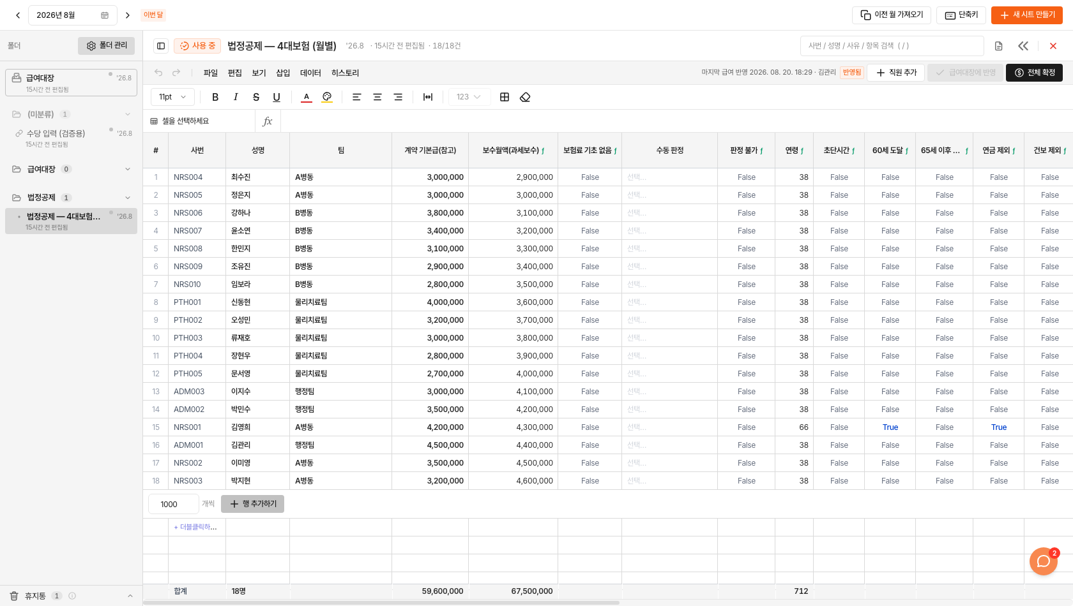1073x606 pixels.
Task: Center-align the cell text
Action: pos(377,97)
